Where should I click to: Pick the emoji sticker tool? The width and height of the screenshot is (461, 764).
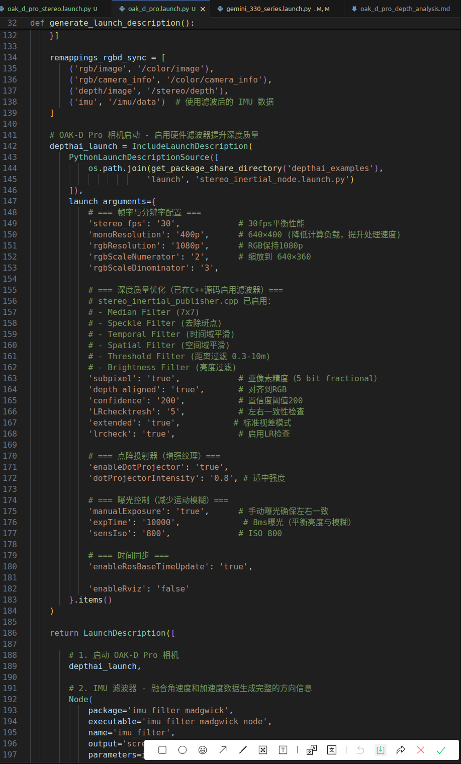click(203, 750)
